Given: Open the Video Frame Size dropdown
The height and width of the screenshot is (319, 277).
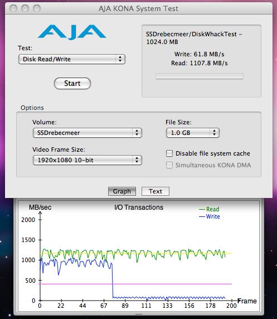Looking at the screenshot, I should 88,160.
